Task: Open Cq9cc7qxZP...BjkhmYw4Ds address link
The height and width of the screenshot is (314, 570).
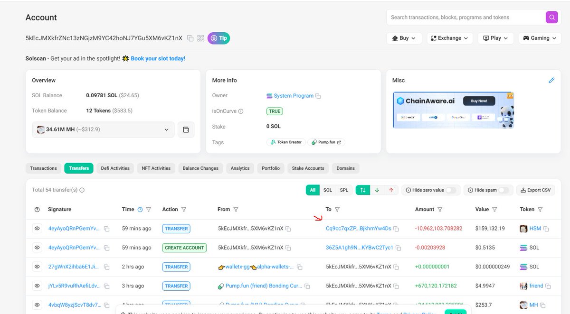Action: point(359,229)
